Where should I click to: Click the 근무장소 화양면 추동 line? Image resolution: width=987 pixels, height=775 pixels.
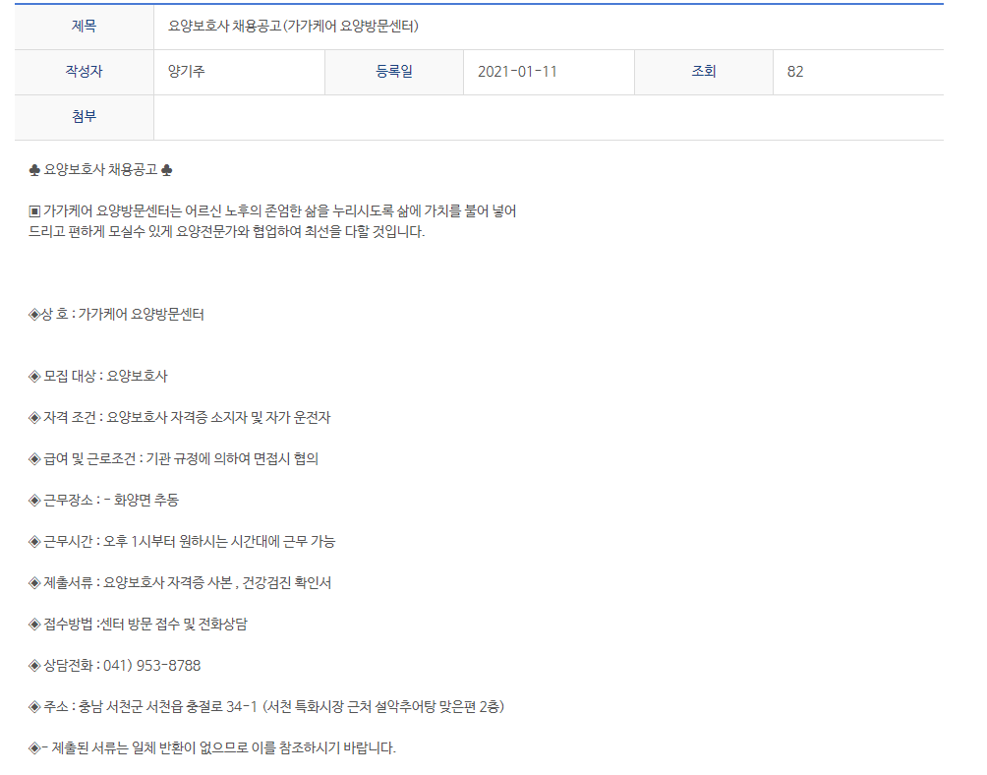tap(104, 501)
